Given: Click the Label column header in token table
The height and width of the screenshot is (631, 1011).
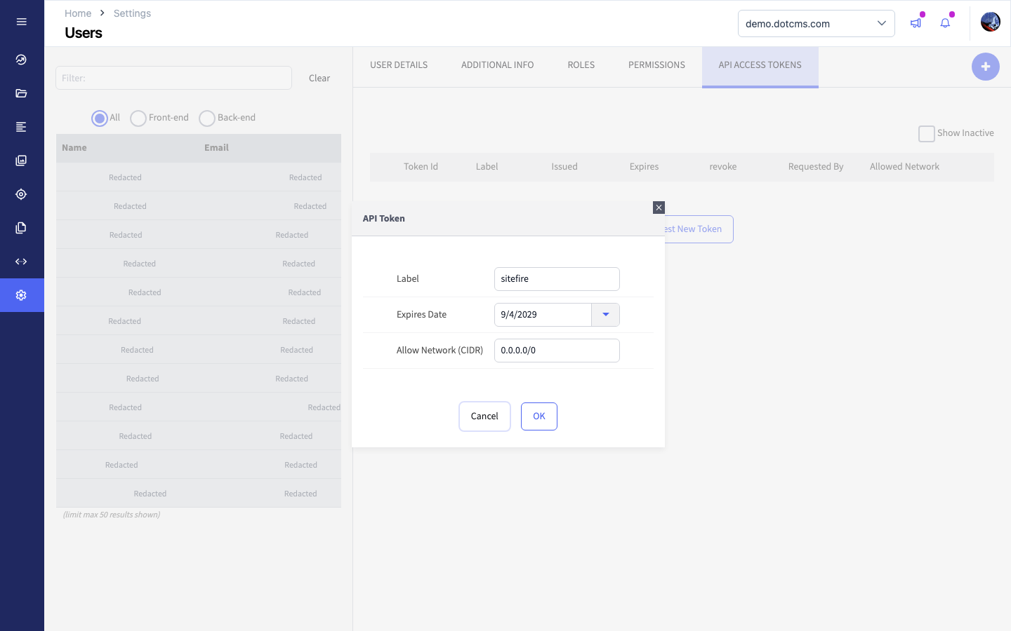Looking at the screenshot, I should [487, 167].
